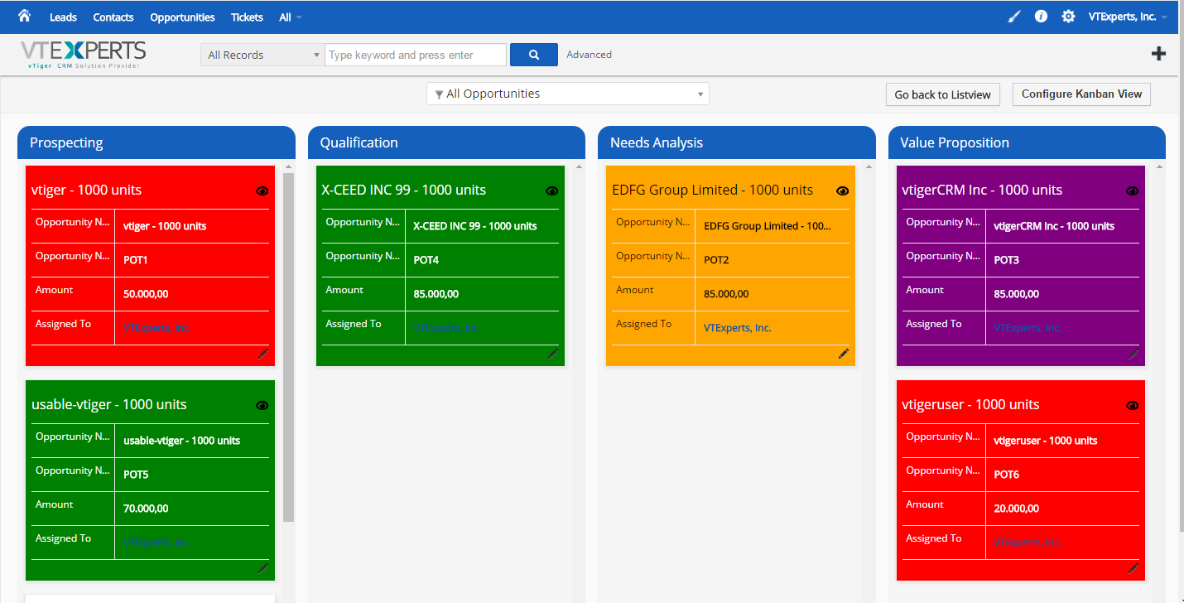Open the All Opportunities filter dropdown
The image size is (1184, 603).
pos(568,94)
